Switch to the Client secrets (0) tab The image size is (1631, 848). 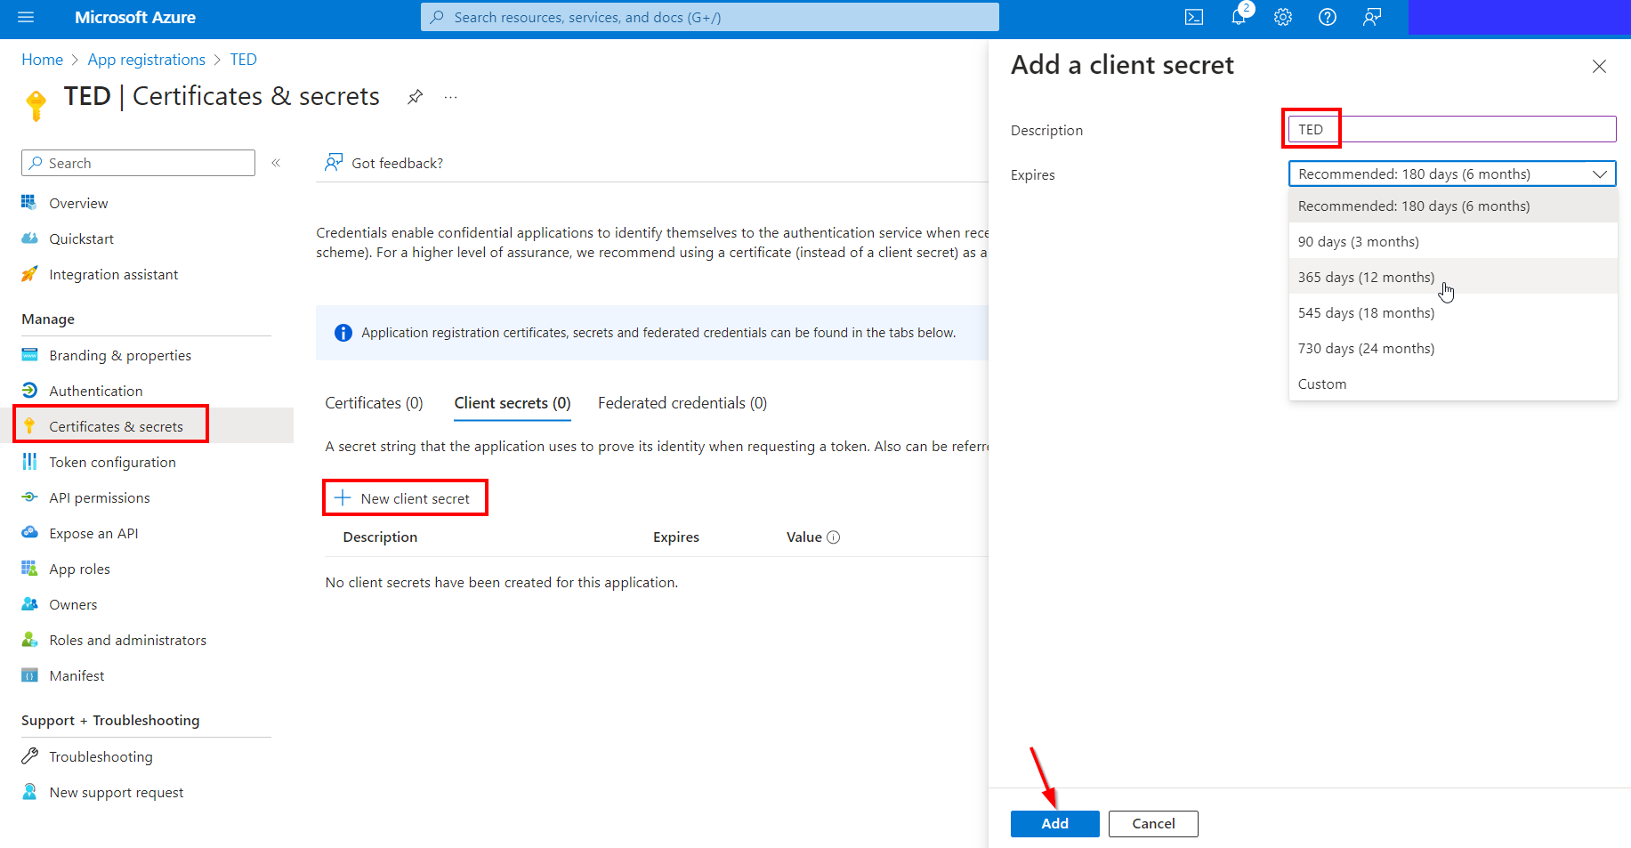pyautogui.click(x=513, y=403)
